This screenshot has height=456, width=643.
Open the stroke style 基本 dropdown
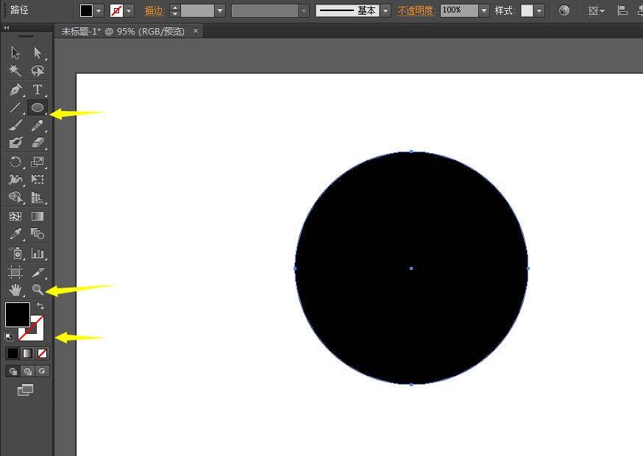point(386,11)
